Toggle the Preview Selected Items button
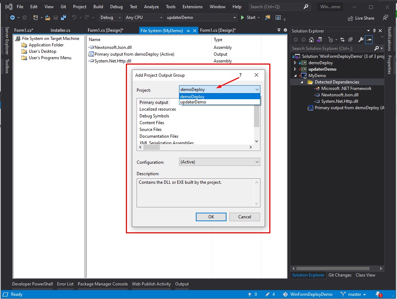Screen dimensions: 397x299 pyautogui.click(x=369, y=40)
